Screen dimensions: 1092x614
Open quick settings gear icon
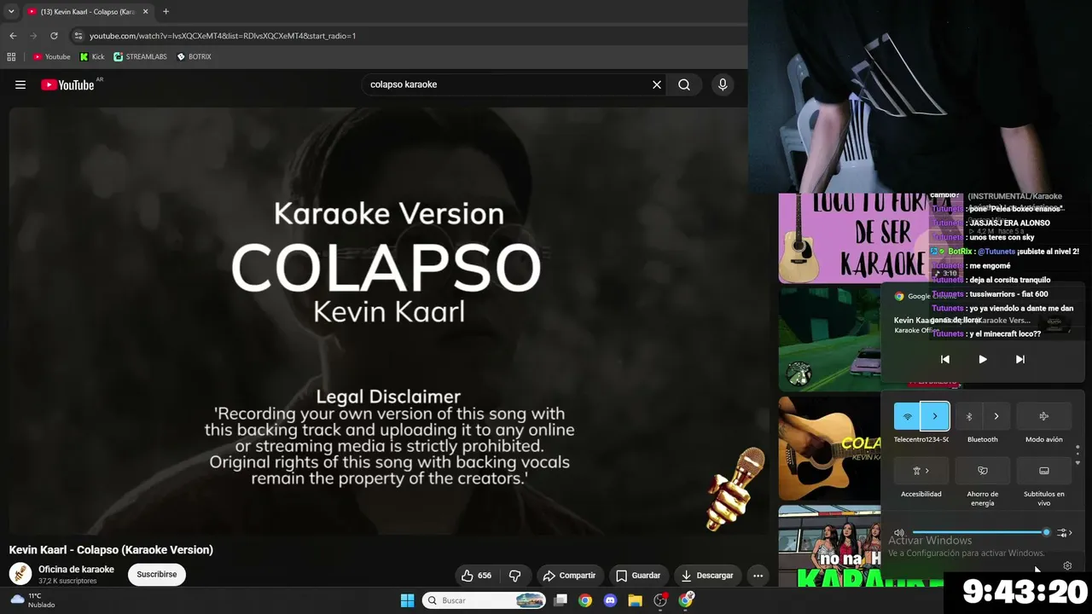1067,566
